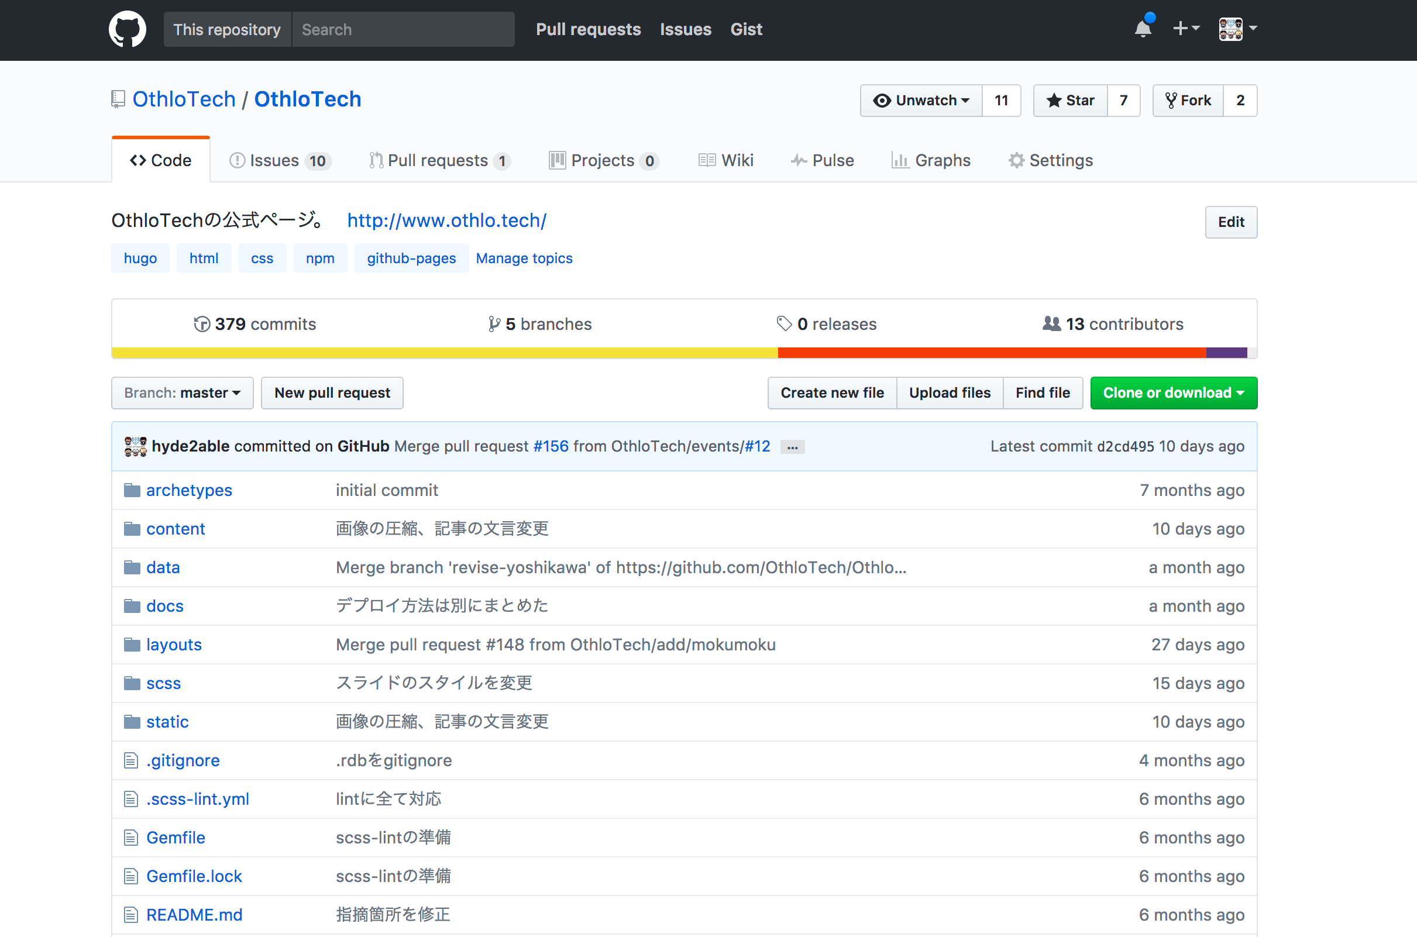
Task: Open the Code tab
Action: point(161,160)
